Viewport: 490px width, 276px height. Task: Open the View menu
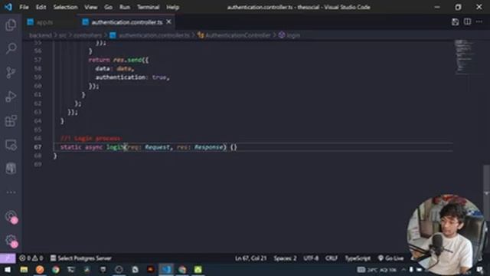click(x=90, y=7)
